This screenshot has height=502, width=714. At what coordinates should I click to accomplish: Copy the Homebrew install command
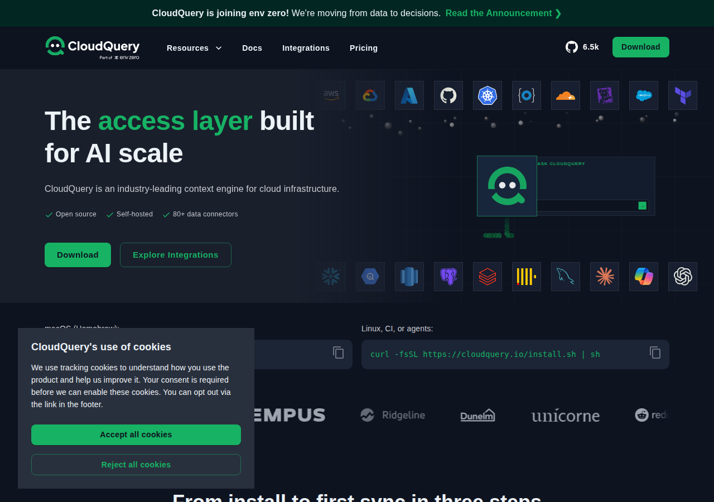click(339, 353)
